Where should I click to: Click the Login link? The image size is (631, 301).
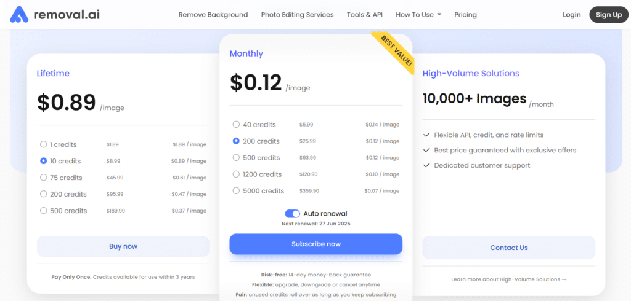[571, 15]
